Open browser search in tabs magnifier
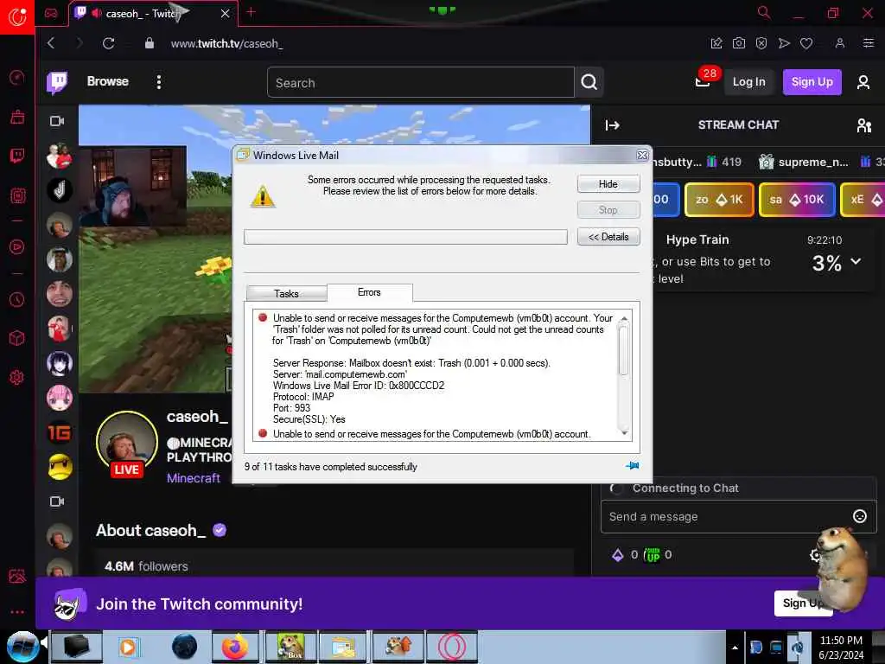 coord(764,12)
